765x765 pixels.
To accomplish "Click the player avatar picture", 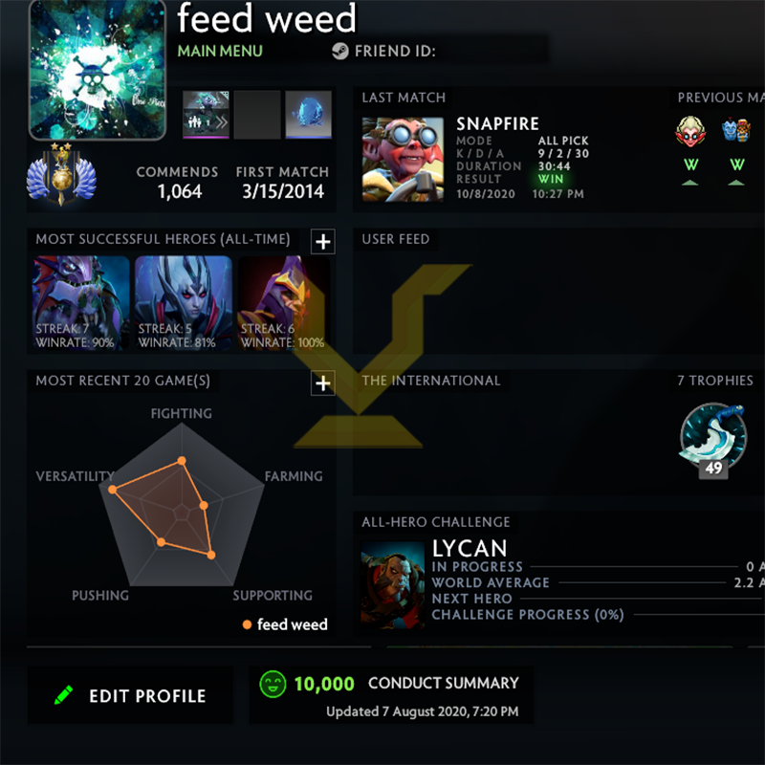I will click(98, 70).
